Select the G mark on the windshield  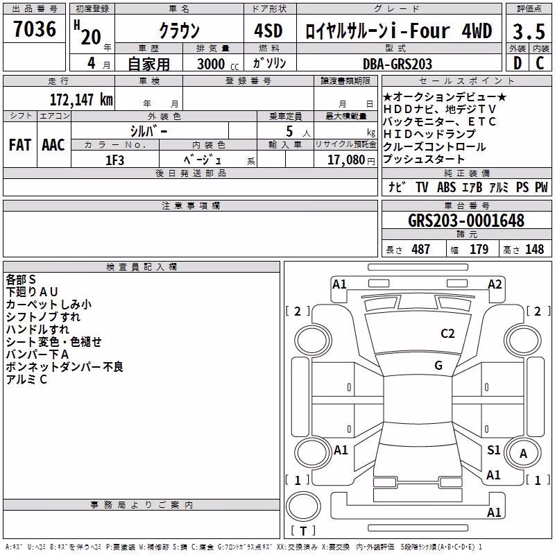438,366
